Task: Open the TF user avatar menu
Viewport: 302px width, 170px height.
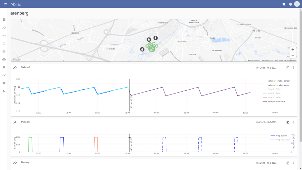Action: [297, 4]
